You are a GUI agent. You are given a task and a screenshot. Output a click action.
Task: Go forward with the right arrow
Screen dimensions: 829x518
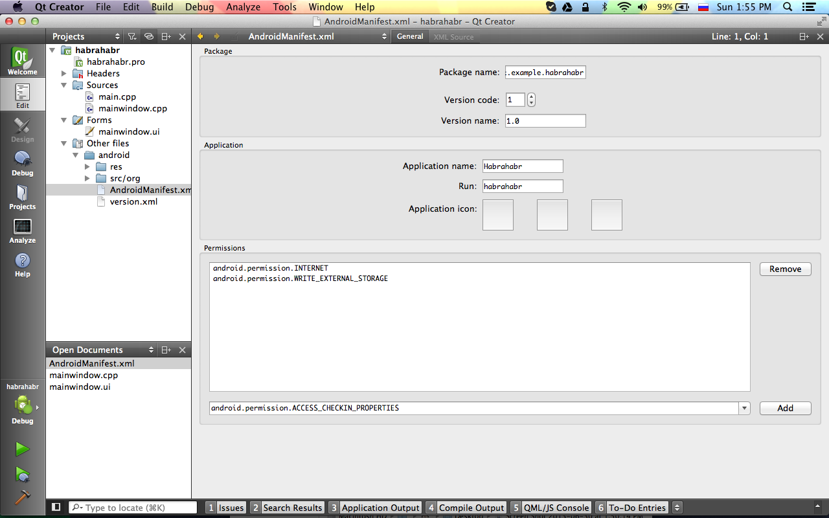pos(216,37)
